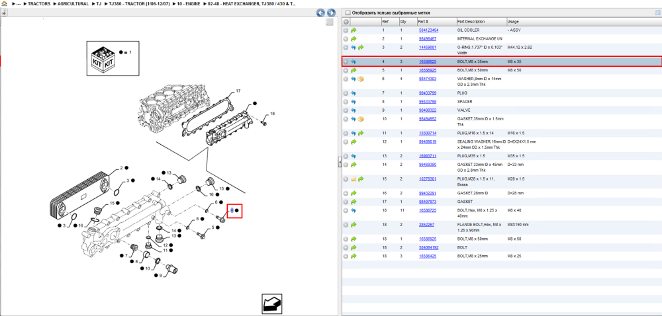The width and height of the screenshot is (662, 316).
Task: Toggle selection circle for GASKET ref 17 row
Action: (x=346, y=202)
